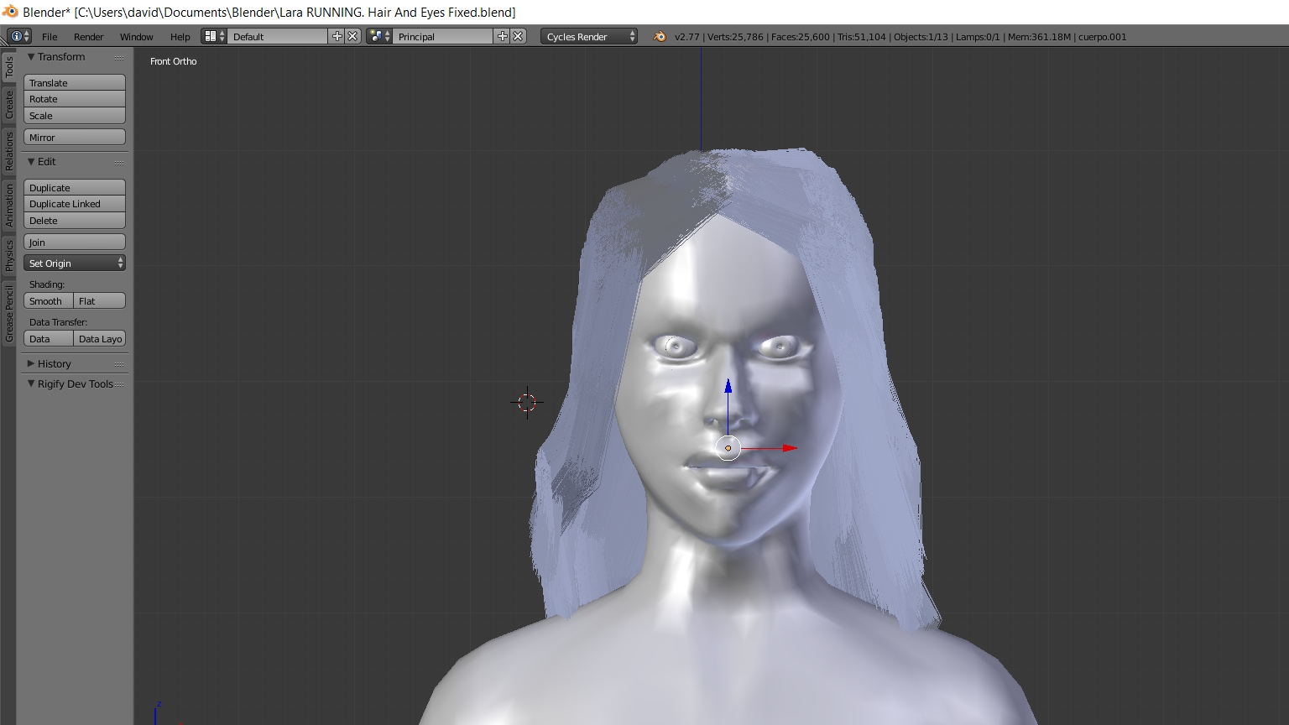This screenshot has height=725, width=1289.
Task: Click the screen layout browse icon
Action: (x=213, y=36)
